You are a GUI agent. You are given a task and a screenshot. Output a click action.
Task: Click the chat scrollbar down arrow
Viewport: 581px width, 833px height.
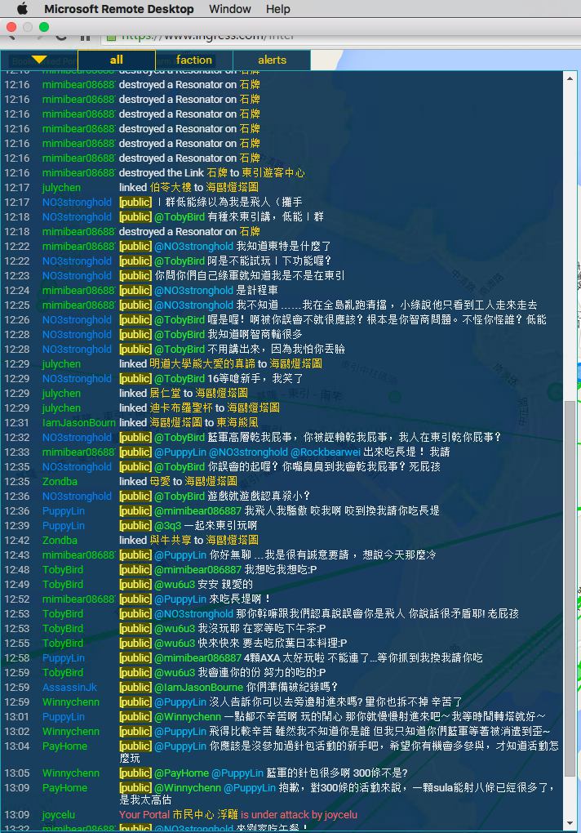click(x=570, y=823)
